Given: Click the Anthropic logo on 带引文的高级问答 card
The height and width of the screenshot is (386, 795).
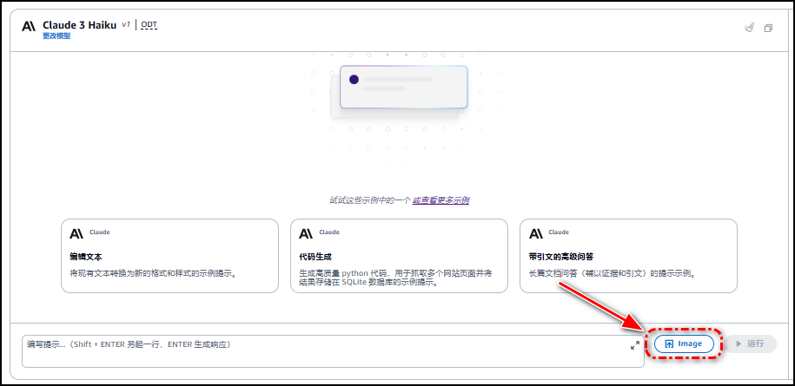Looking at the screenshot, I should [535, 233].
